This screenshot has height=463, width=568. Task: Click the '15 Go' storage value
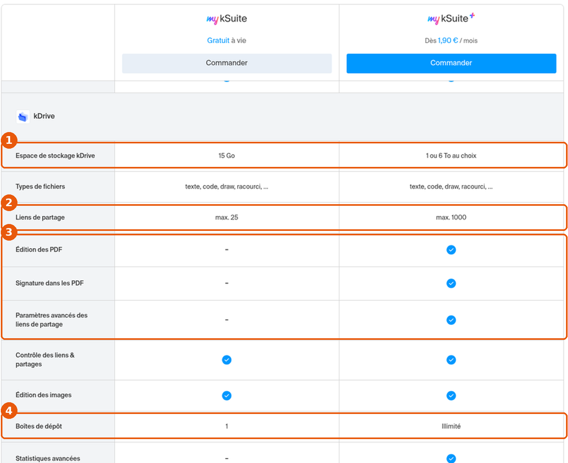point(227,156)
